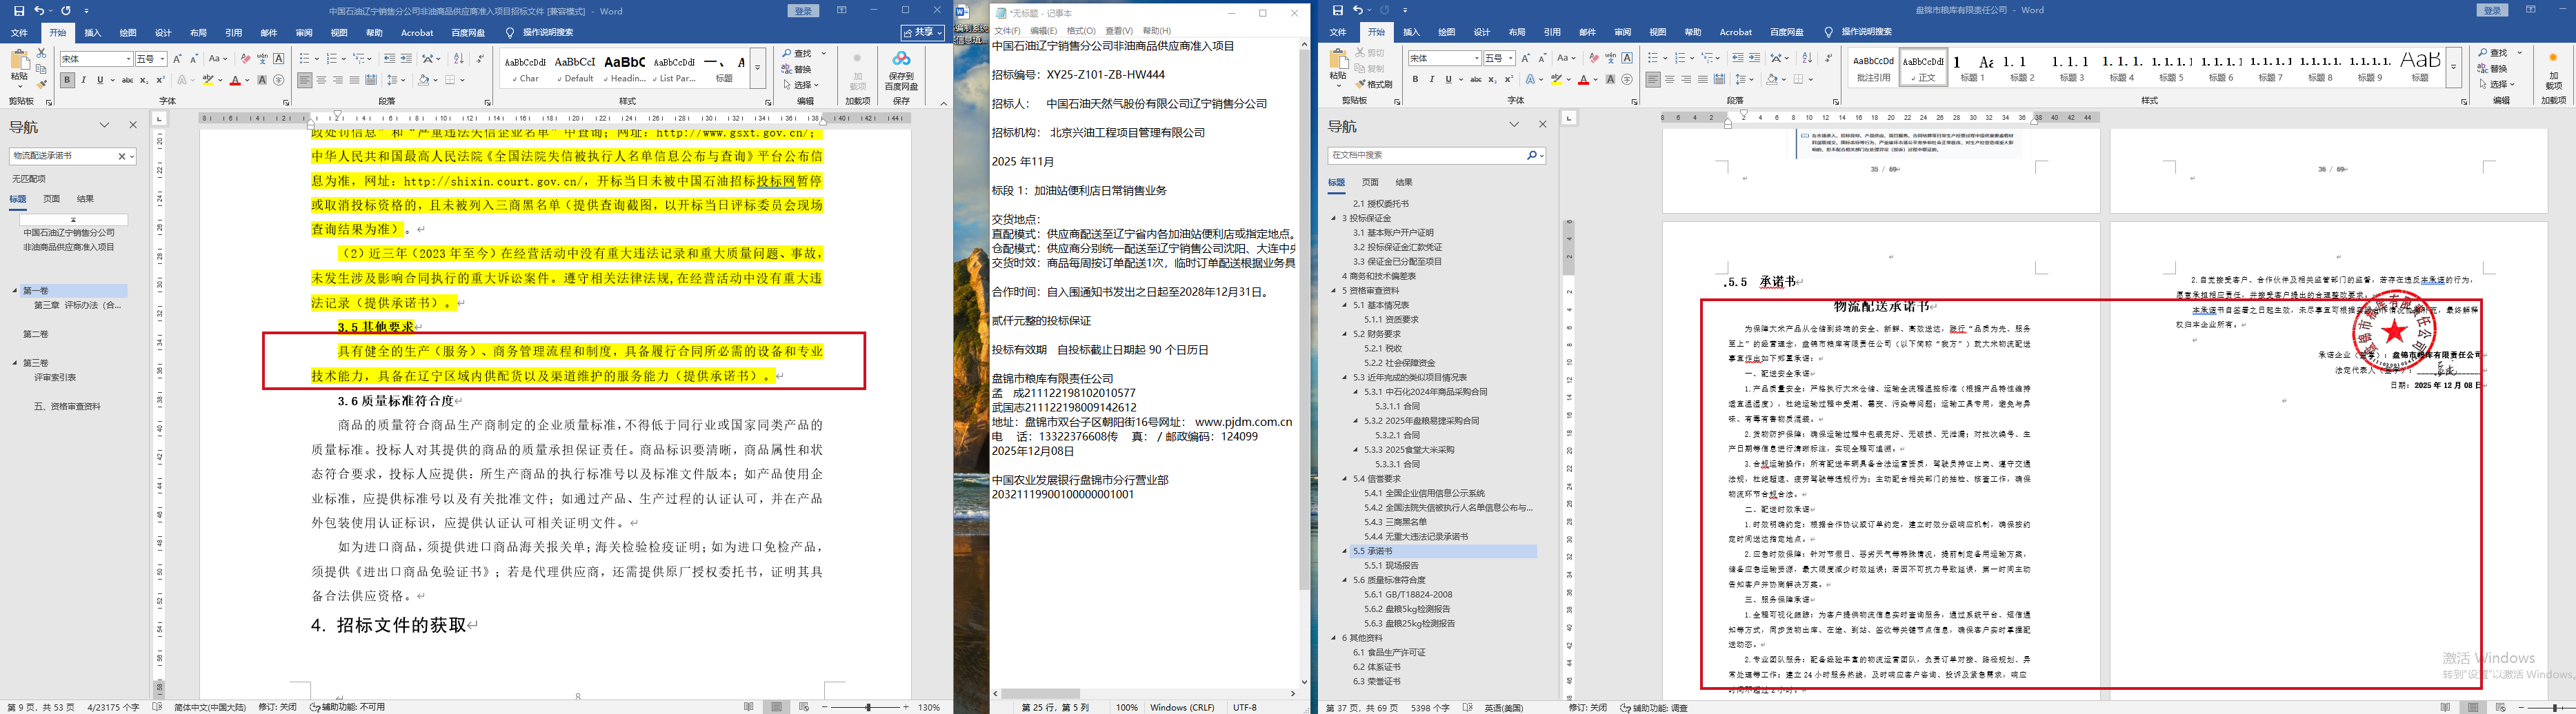The height and width of the screenshot is (714, 2576).
Task: Go to 6.1 食品生产许可证 in navigation pane
Action: tap(1390, 653)
